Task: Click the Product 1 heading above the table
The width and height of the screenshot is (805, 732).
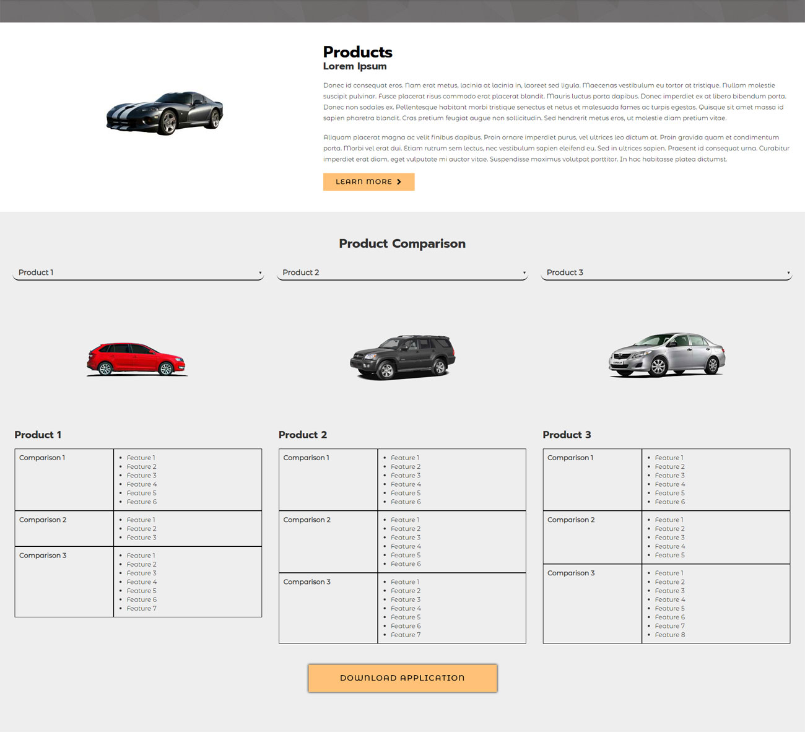Action: pos(38,435)
